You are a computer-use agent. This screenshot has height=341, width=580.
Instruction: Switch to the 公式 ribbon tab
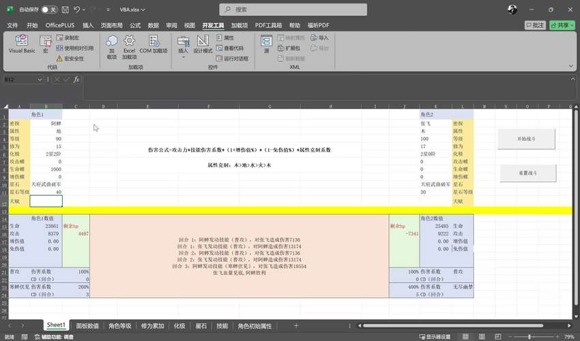coord(135,25)
